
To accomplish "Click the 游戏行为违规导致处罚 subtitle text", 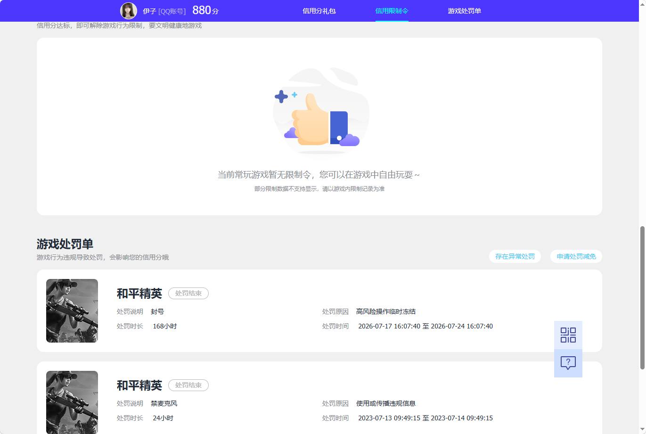I will click(103, 257).
